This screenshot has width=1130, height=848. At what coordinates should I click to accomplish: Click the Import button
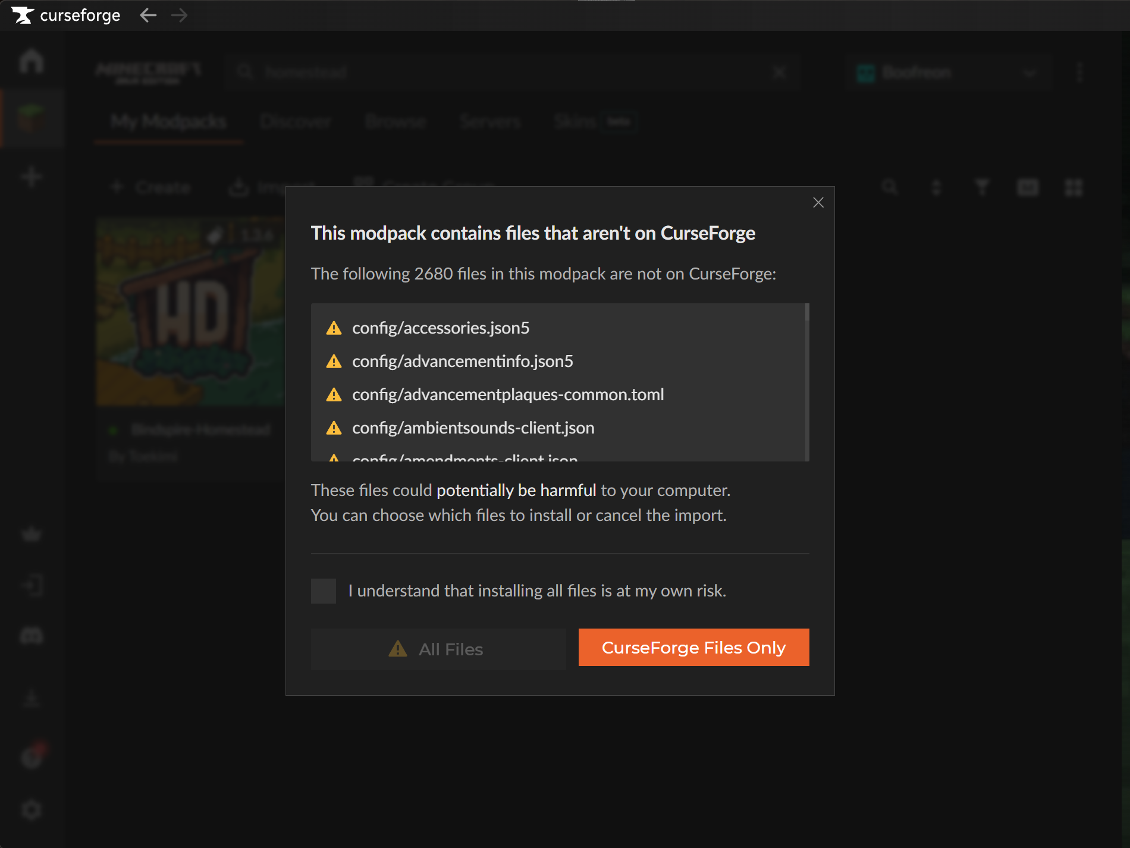[x=272, y=187]
